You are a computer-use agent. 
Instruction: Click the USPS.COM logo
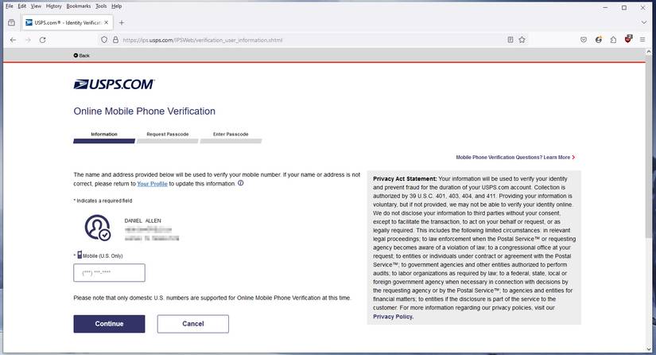(x=114, y=84)
